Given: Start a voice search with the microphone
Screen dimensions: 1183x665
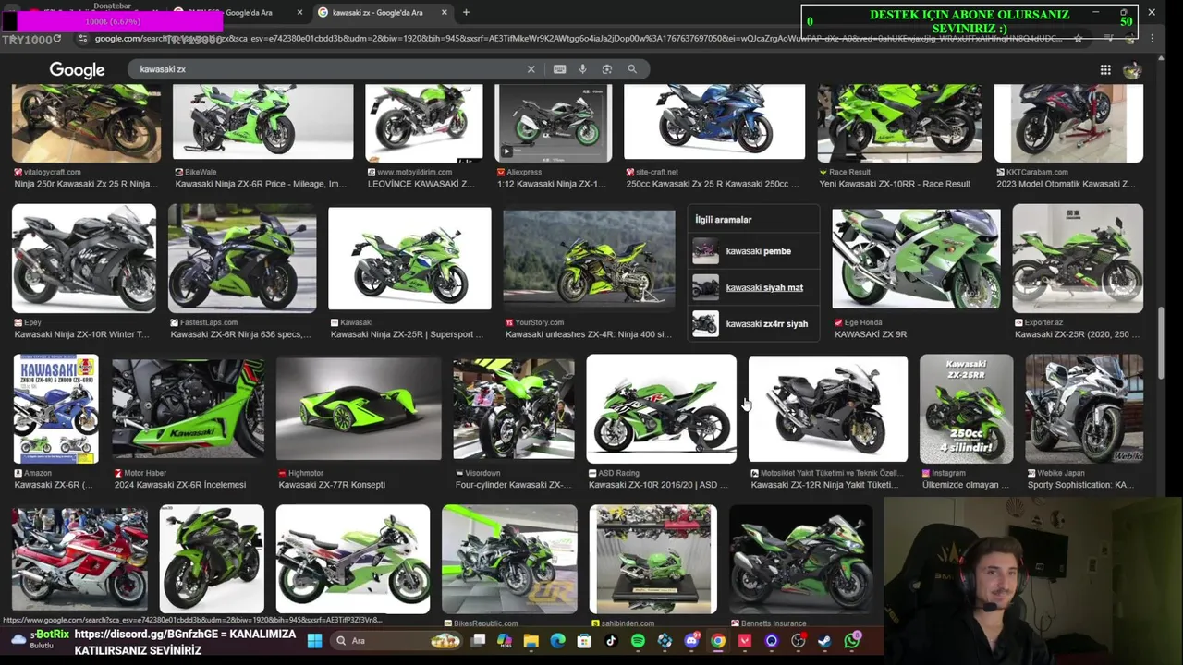Looking at the screenshot, I should pos(582,69).
